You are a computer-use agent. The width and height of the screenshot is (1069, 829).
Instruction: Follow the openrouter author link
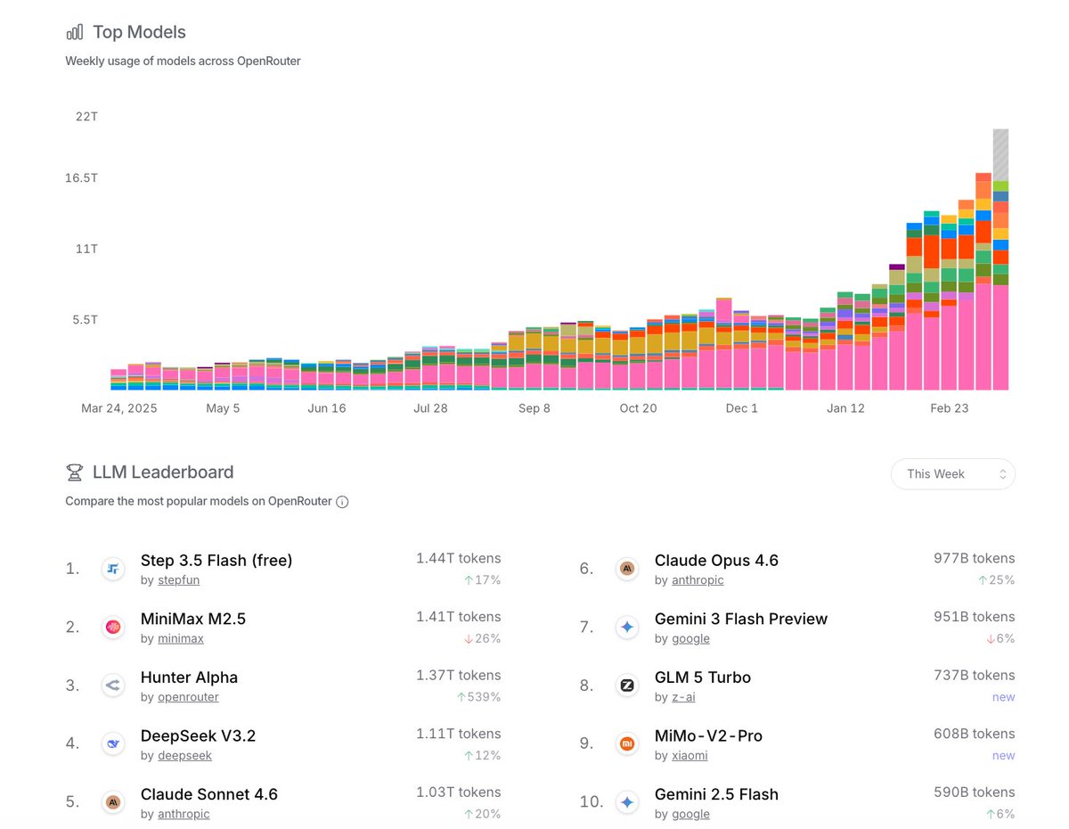pos(188,697)
